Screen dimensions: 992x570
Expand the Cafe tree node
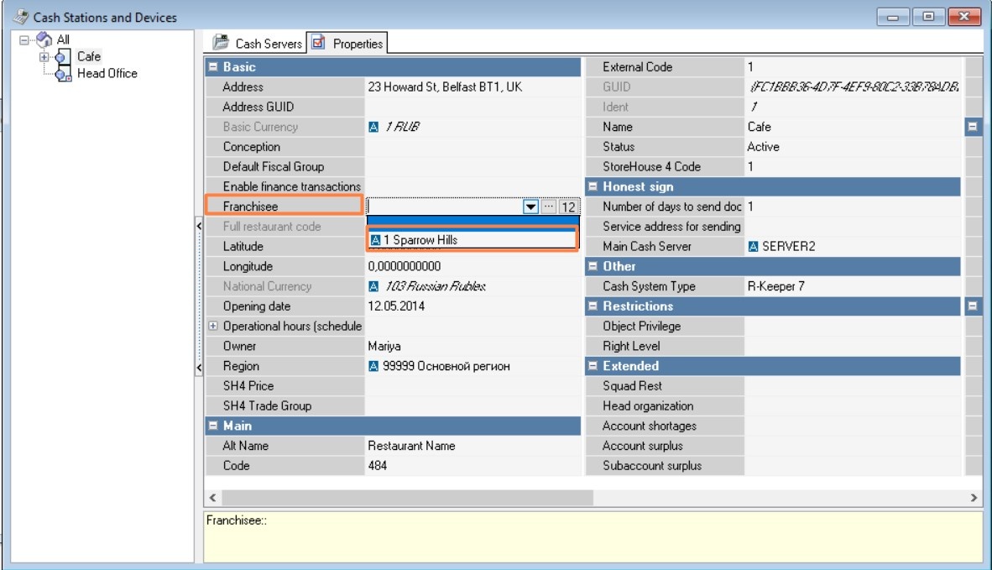[x=44, y=57]
